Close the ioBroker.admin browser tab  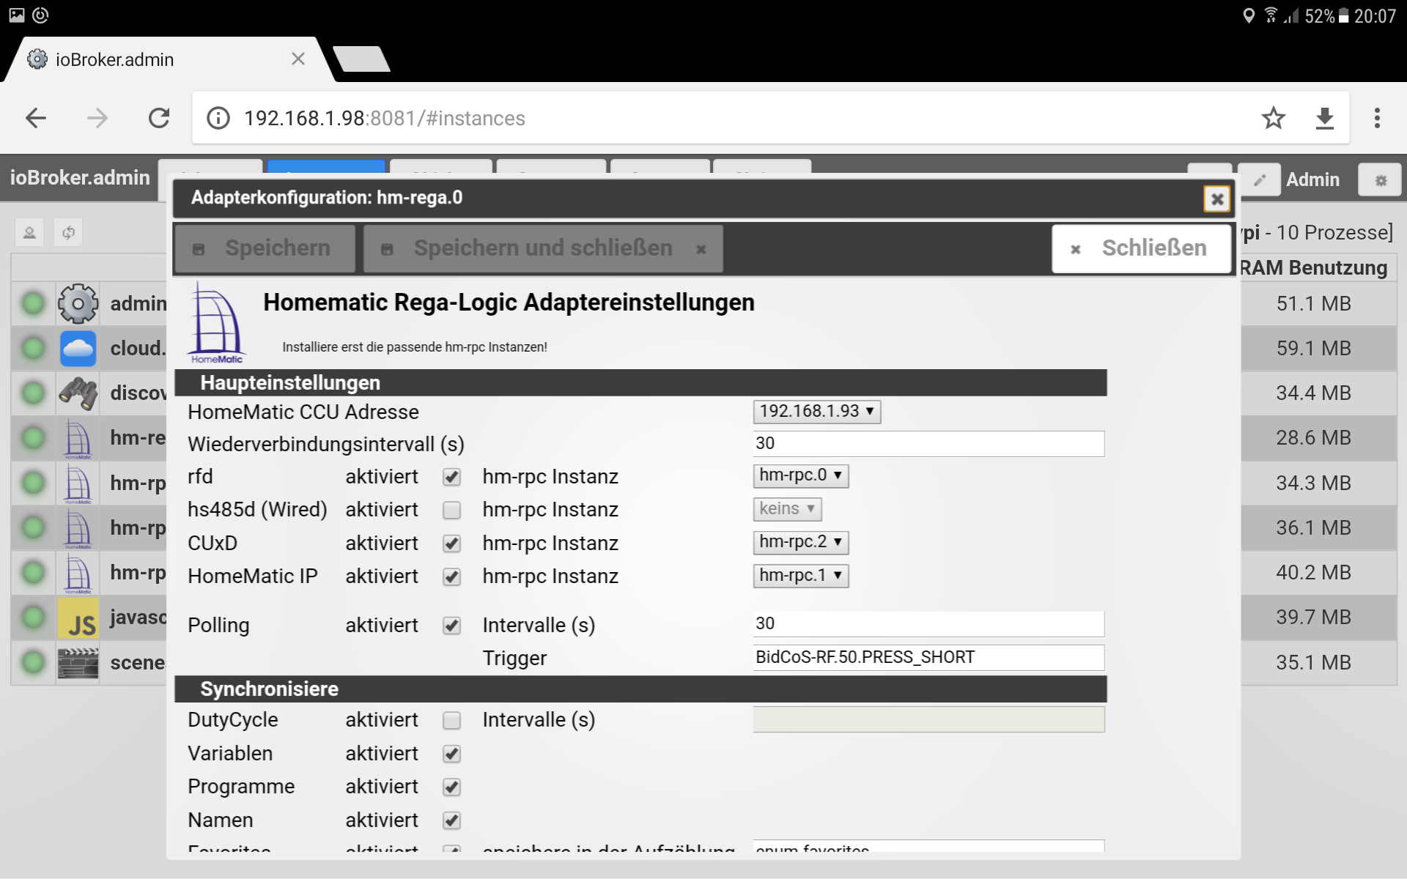tap(298, 59)
